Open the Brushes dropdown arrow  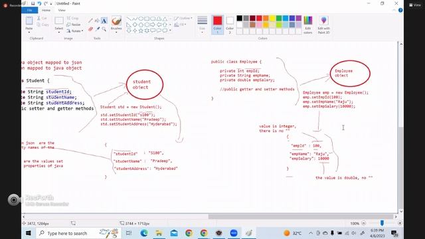tap(116, 33)
